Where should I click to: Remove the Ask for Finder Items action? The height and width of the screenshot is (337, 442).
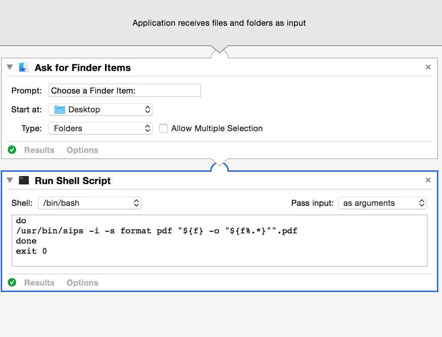(x=428, y=67)
